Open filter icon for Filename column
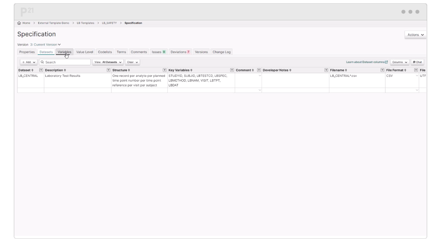The width and height of the screenshot is (441, 242). tap(382, 70)
